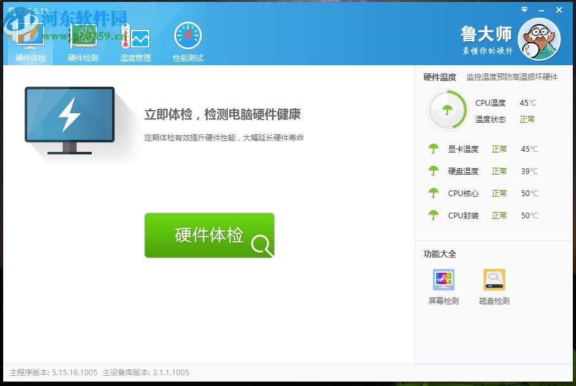The height and width of the screenshot is (386, 576).
Task: Click the 监控温度预防高温损坏硬件 description text
Action: 512,77
